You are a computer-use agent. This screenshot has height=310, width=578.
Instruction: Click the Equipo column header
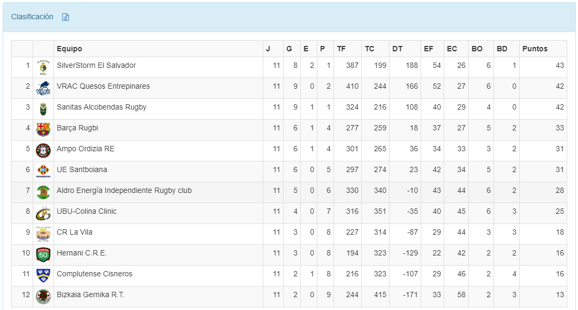(x=70, y=49)
